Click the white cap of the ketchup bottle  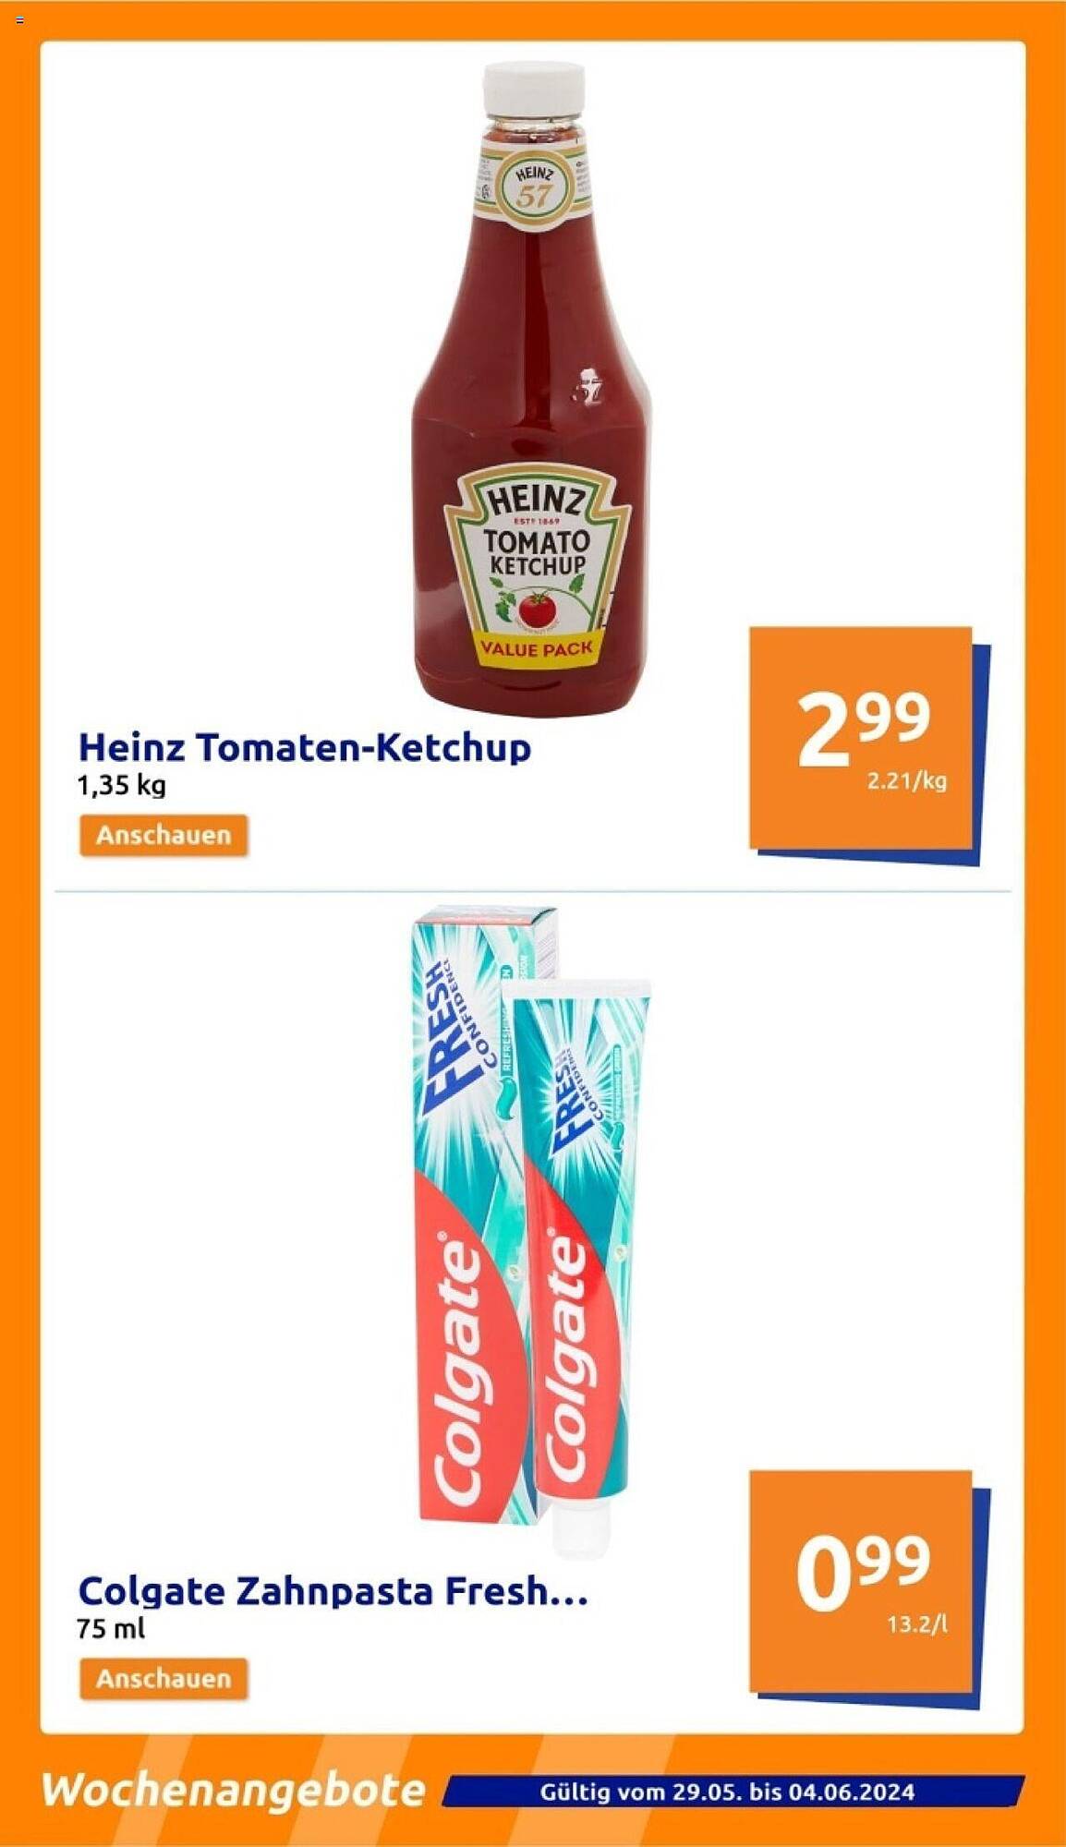click(x=534, y=89)
